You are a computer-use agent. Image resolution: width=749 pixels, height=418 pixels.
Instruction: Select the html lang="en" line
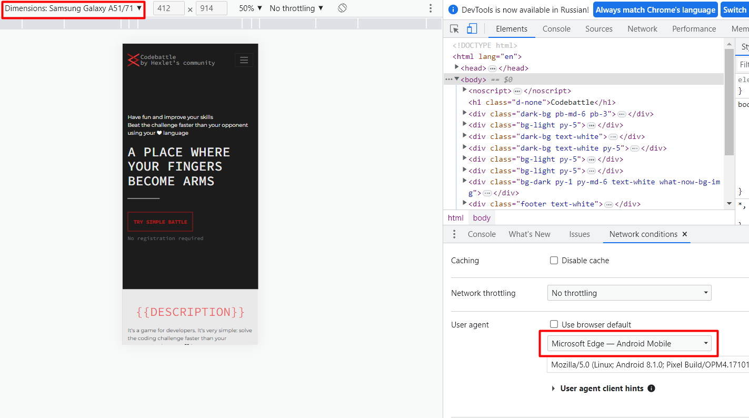[487, 56]
